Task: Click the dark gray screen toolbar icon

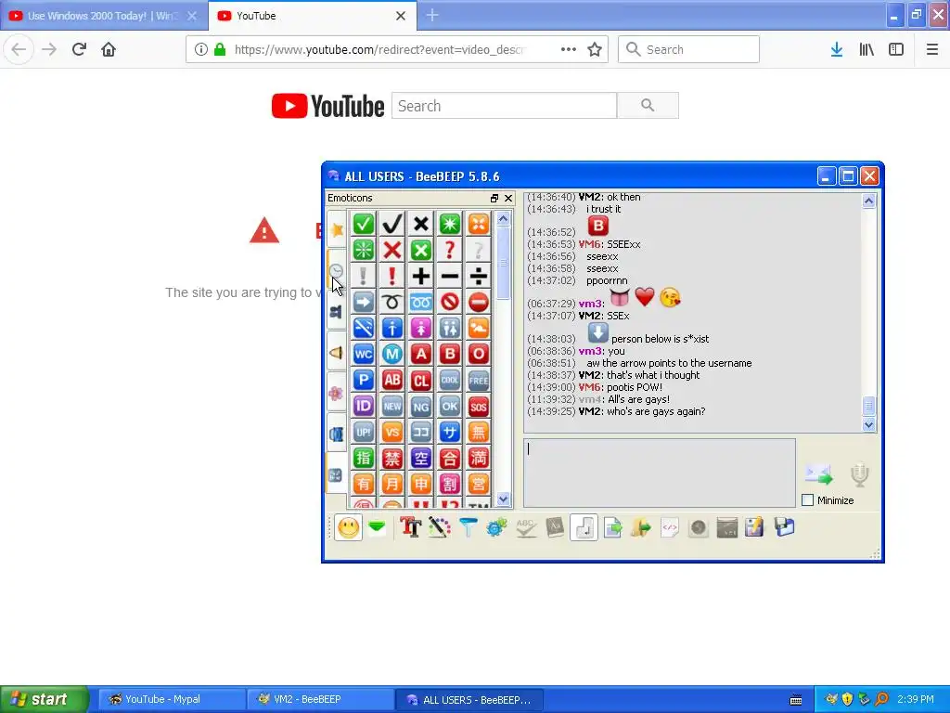Action: pyautogui.click(x=726, y=527)
